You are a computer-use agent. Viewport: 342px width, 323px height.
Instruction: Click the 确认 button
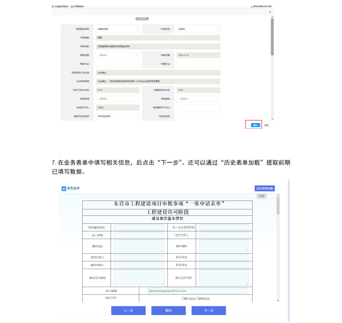(x=256, y=125)
